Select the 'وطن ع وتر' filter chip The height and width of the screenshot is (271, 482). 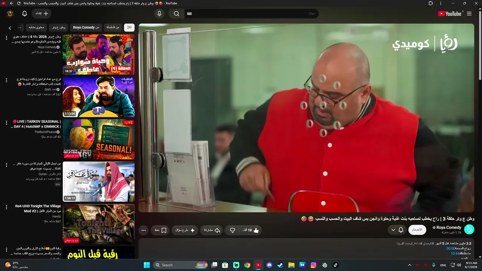click(x=59, y=27)
